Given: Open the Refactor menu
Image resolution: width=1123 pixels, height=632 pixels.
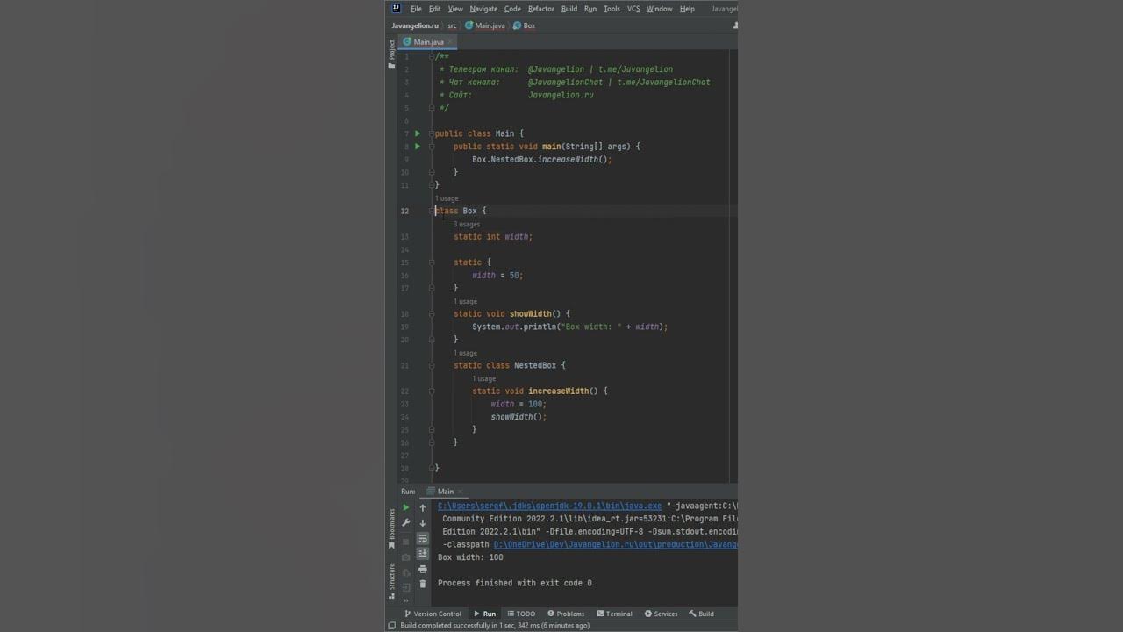Looking at the screenshot, I should (540, 9).
